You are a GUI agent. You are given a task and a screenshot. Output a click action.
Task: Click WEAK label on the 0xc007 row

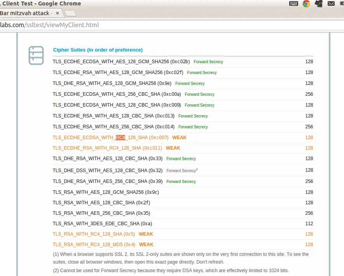click(180, 138)
